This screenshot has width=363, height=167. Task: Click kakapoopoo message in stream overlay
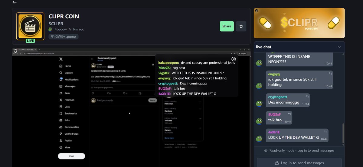pyautogui.click(x=197, y=63)
